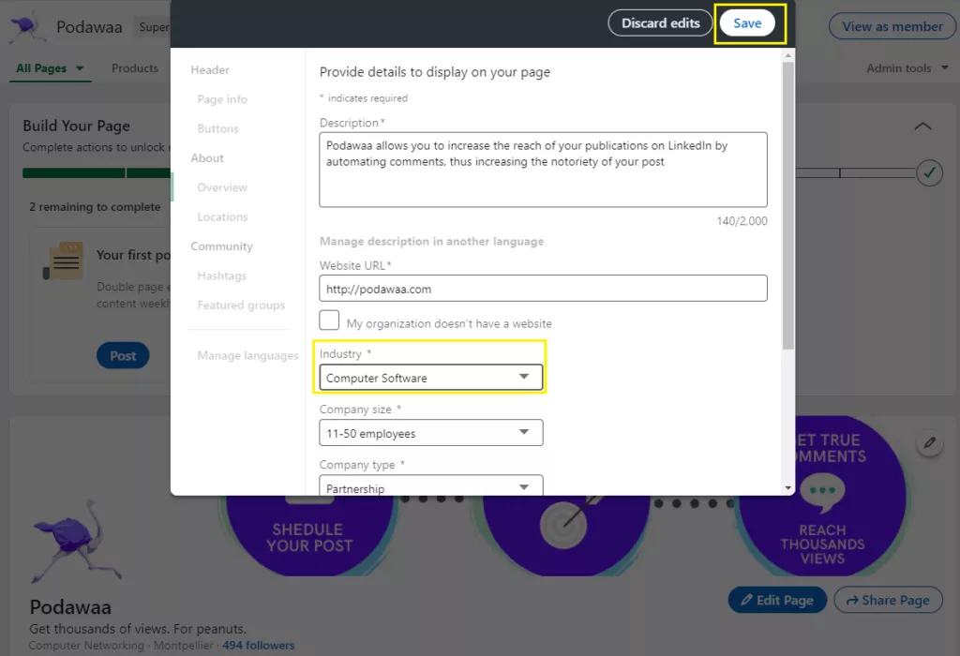Click the Header section heading in sidebar
This screenshot has height=656, width=960.
click(210, 69)
